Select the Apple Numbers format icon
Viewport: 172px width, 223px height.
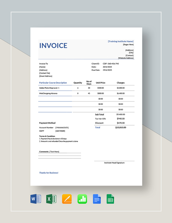(x=82, y=199)
